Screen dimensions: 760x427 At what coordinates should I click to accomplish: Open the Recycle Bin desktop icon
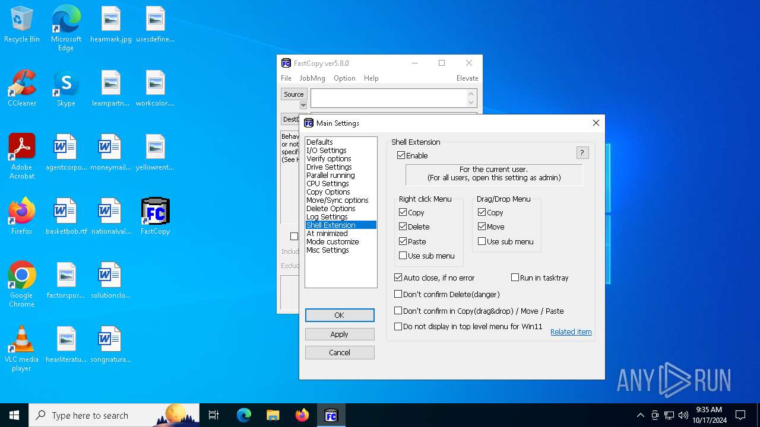tap(22, 24)
